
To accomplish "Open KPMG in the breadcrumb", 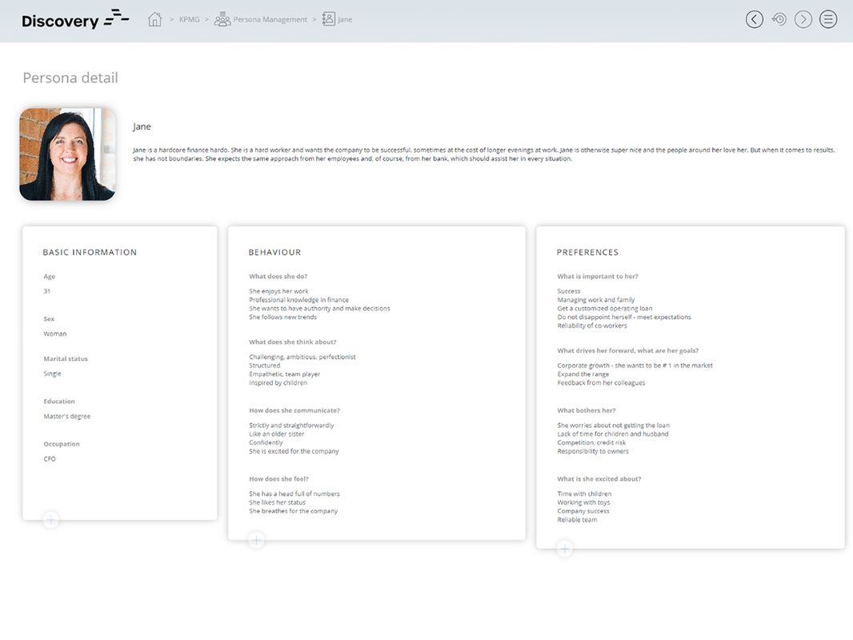I will (190, 20).
